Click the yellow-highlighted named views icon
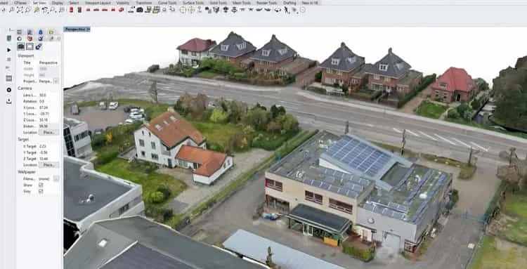527x269 pixels. [x=156, y=10]
